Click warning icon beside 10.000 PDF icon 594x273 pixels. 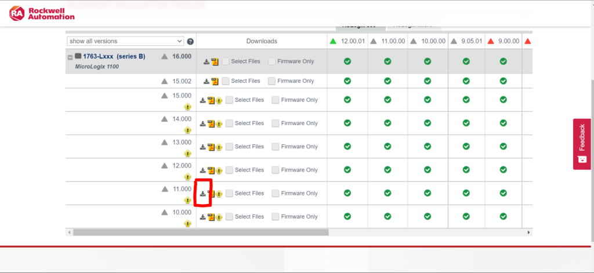(x=219, y=217)
